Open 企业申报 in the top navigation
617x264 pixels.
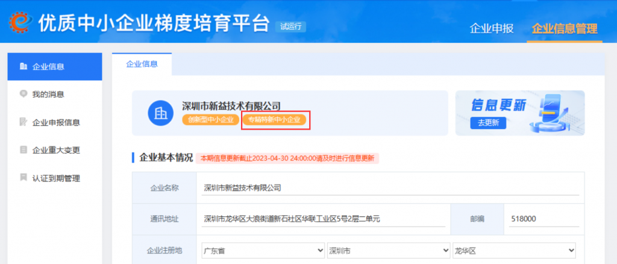492,29
